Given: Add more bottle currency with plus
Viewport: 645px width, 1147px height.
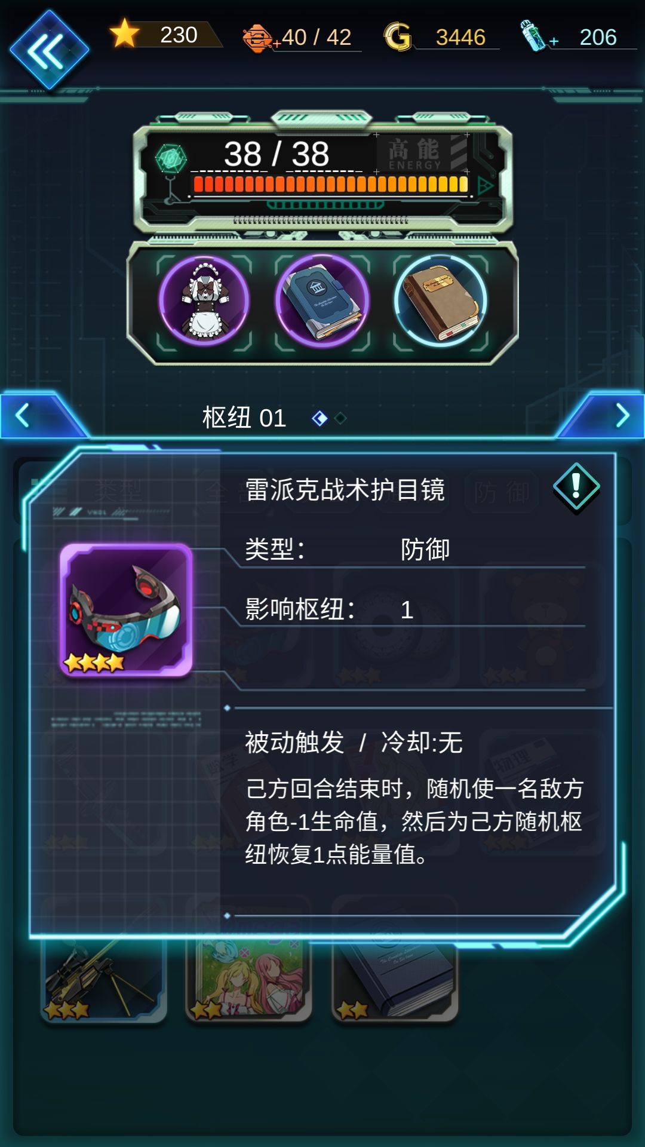Looking at the screenshot, I should tap(554, 41).
